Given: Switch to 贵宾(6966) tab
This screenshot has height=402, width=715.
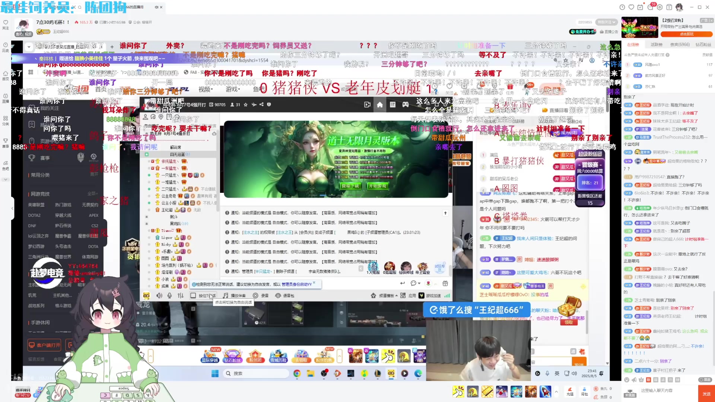Looking at the screenshot, I should 680,45.
